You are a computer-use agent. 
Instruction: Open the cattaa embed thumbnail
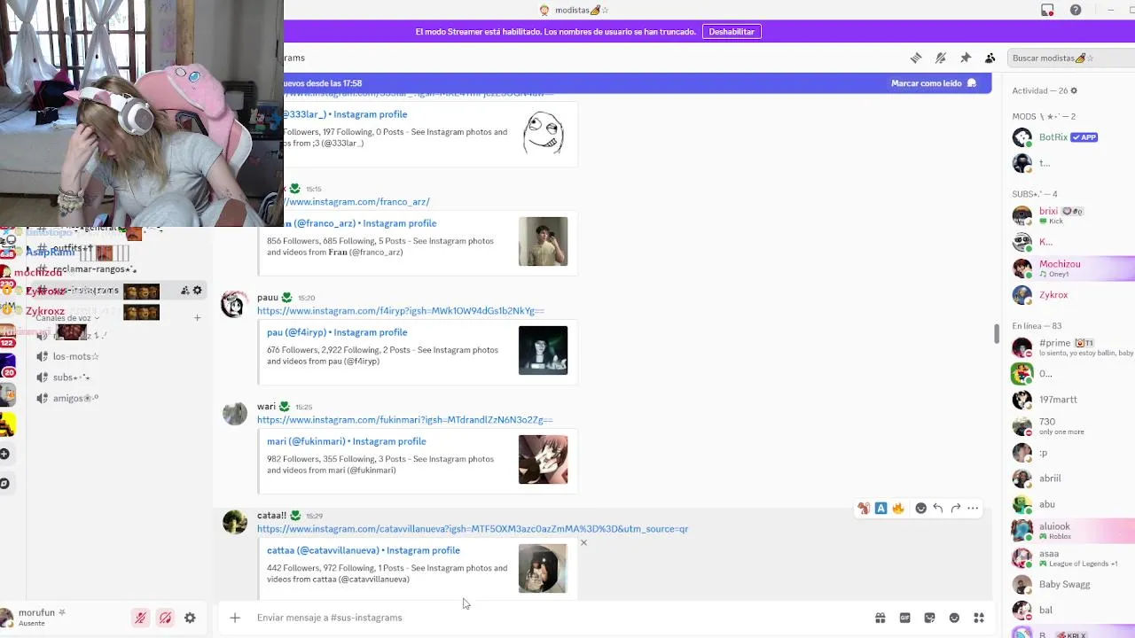543,568
